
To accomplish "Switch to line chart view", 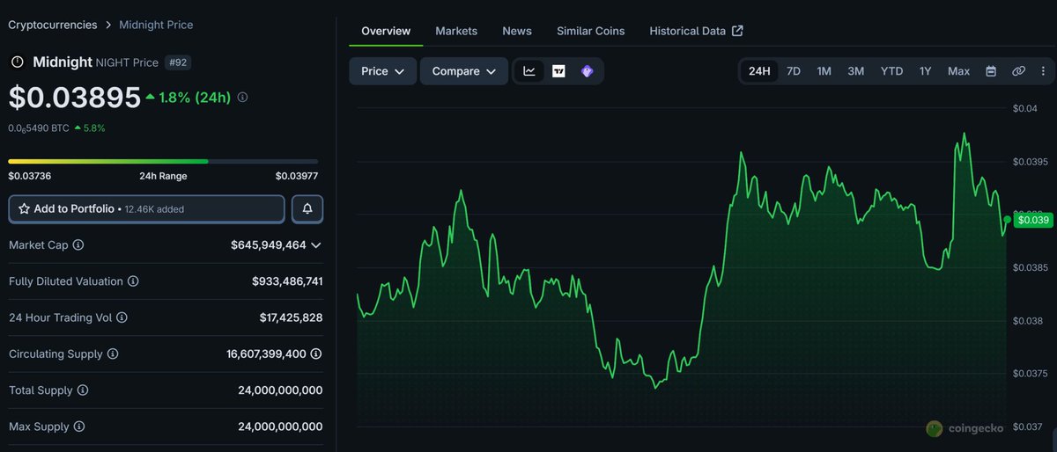I will coord(529,71).
